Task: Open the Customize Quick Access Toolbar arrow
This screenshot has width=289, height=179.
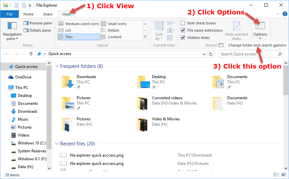Action: pyautogui.click(x=30, y=6)
